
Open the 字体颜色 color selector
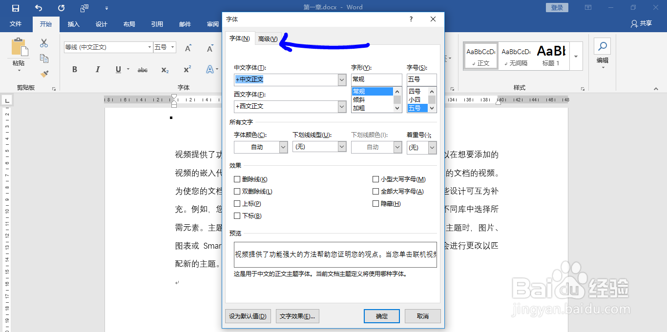click(284, 146)
